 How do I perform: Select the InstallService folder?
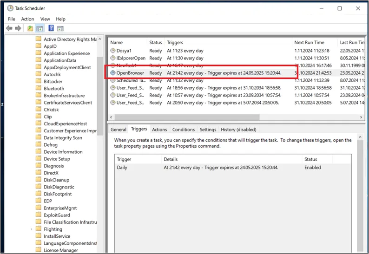click(57, 236)
